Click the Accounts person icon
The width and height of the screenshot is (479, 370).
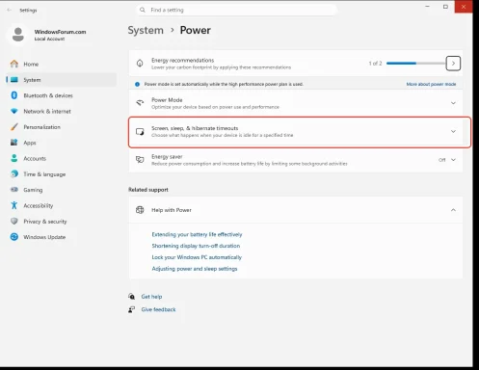pyautogui.click(x=14, y=158)
